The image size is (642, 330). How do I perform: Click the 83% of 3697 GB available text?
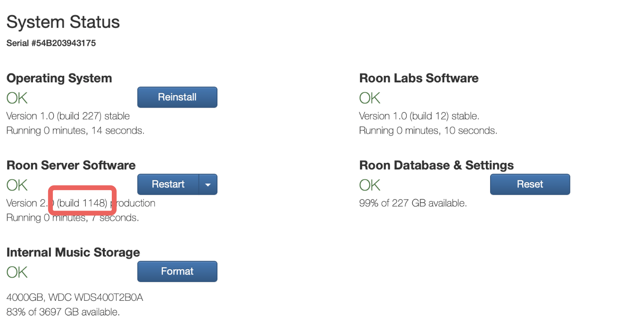(63, 312)
